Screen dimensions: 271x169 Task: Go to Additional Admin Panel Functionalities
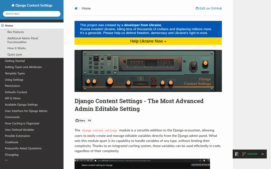[x=23, y=40]
